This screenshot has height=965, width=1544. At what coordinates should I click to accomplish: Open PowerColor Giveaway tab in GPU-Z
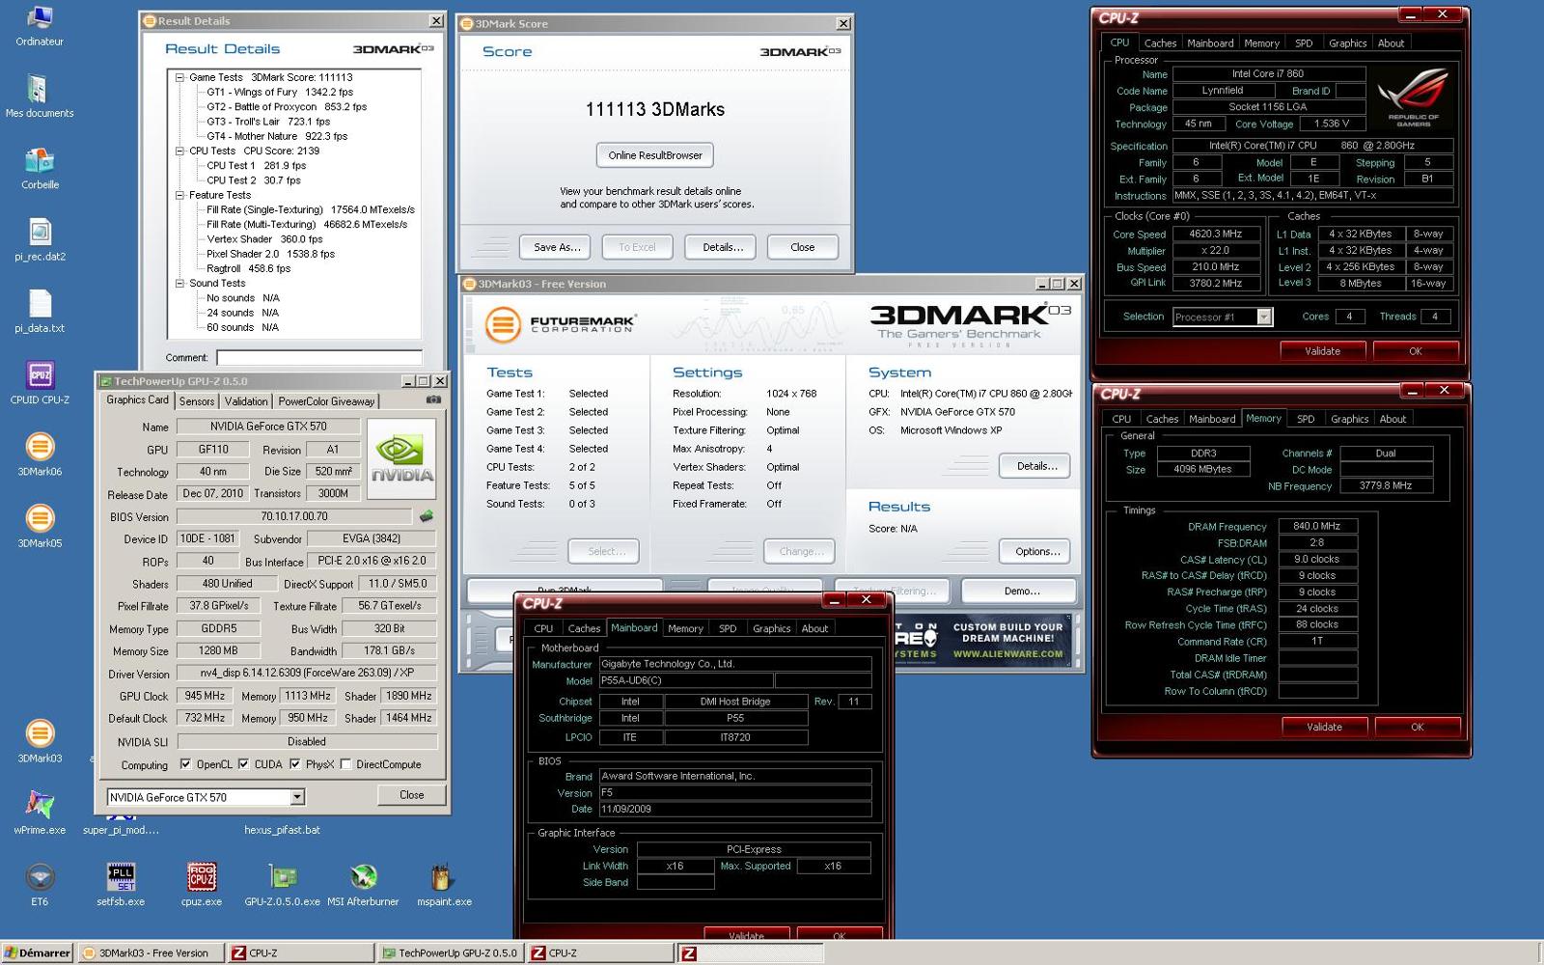pyautogui.click(x=326, y=401)
